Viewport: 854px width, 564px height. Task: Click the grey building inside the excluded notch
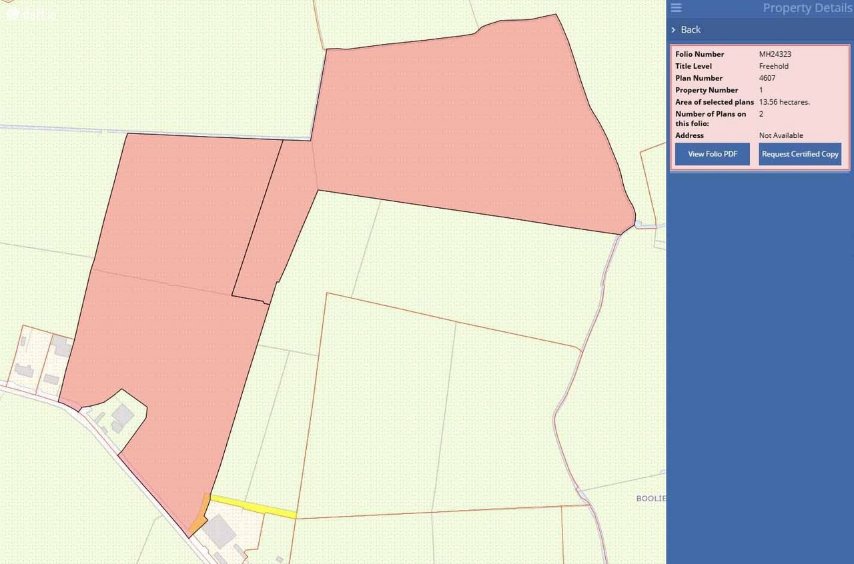tap(122, 416)
